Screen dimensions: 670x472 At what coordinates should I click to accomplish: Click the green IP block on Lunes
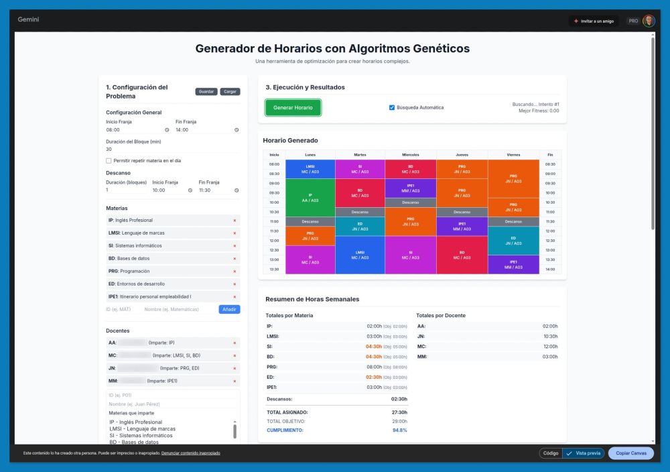(x=310, y=198)
